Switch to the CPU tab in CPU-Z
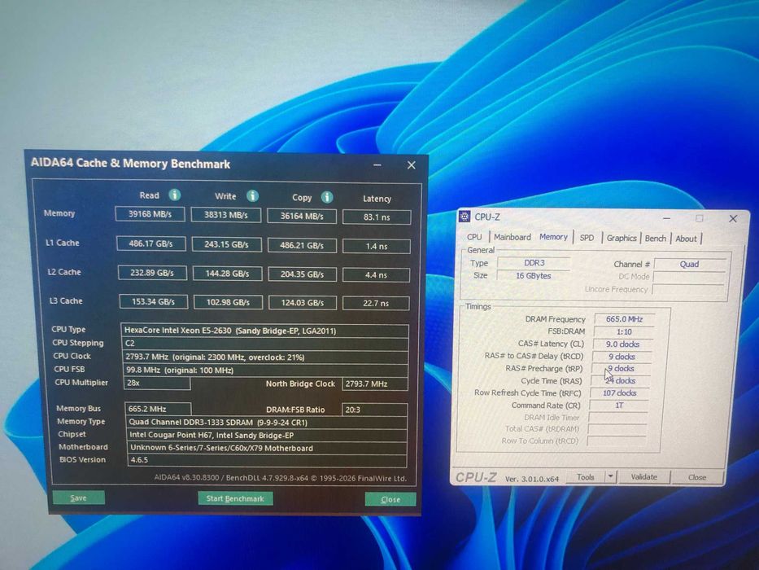 click(474, 237)
